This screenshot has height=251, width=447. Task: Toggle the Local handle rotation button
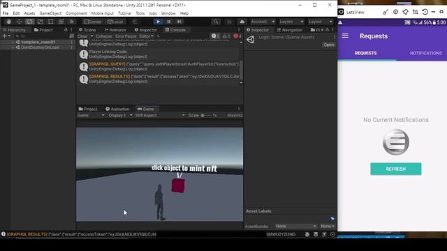tap(115, 22)
